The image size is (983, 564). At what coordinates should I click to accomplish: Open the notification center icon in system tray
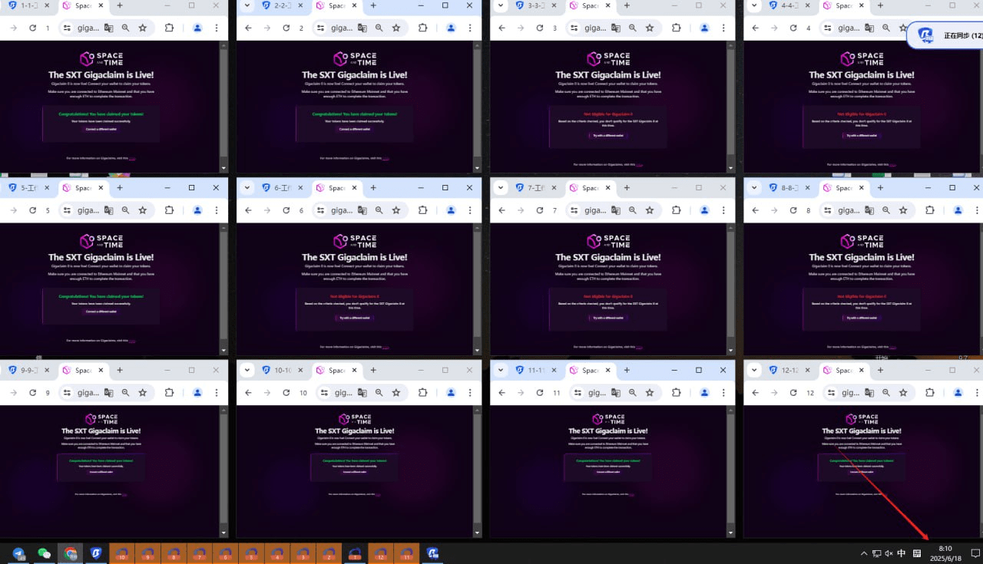(x=975, y=553)
